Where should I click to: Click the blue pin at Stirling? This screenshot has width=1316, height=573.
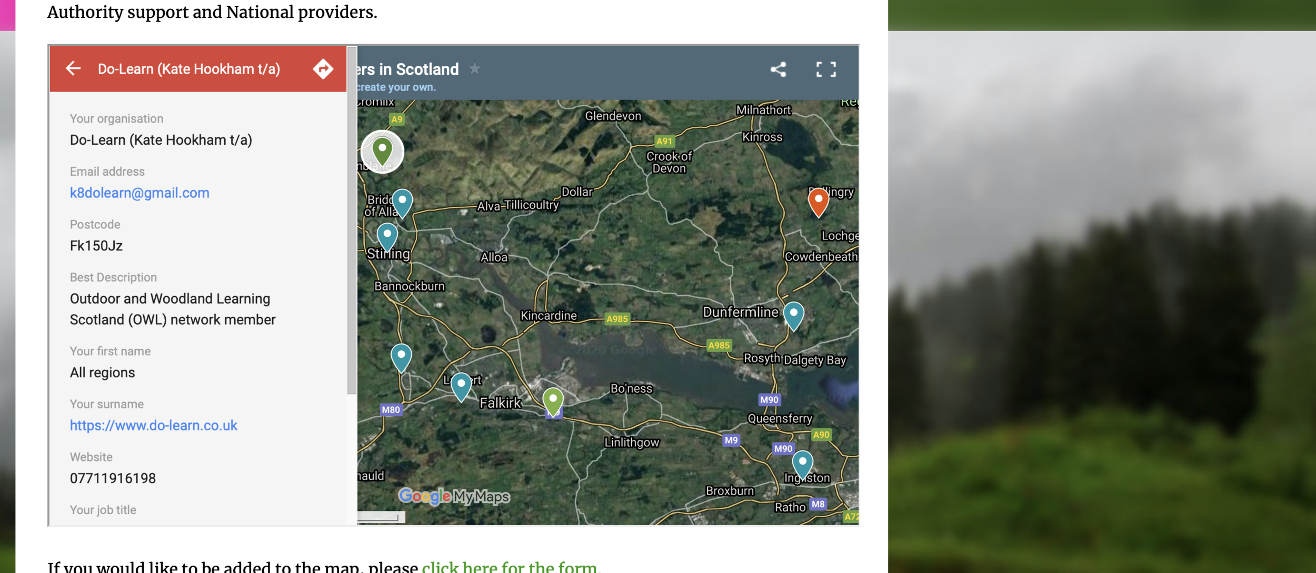(387, 237)
